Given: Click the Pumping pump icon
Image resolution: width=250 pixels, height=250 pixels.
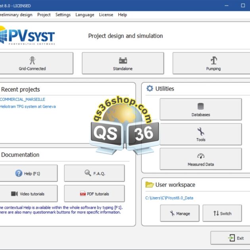Looking at the screenshot, I should click(213, 60).
